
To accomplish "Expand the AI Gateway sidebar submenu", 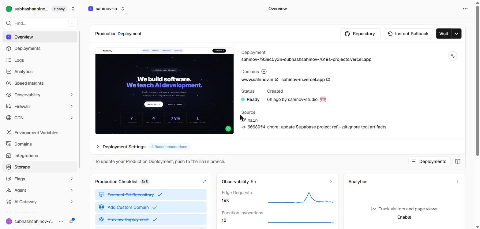I will coord(72,202).
